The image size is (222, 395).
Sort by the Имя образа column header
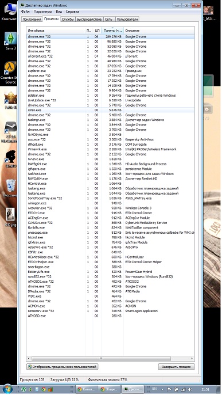coord(56,31)
